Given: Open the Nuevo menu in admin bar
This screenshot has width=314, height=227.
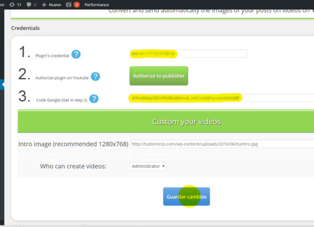Looking at the screenshot, I should click(51, 5).
